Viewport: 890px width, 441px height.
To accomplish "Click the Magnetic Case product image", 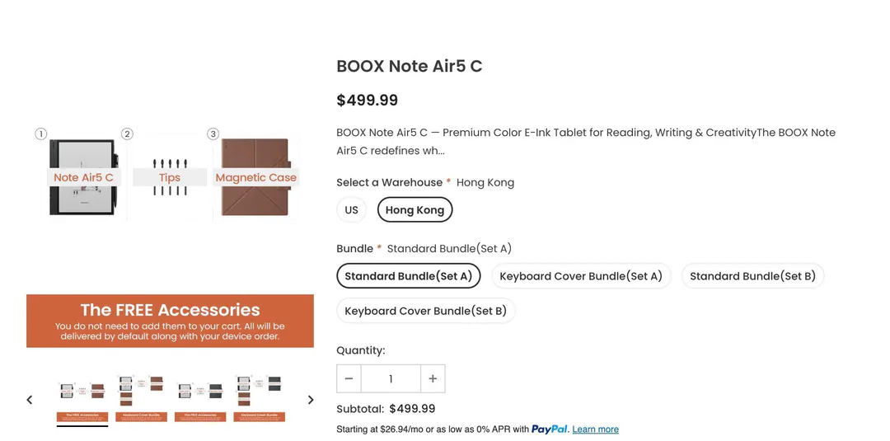I will point(256,176).
